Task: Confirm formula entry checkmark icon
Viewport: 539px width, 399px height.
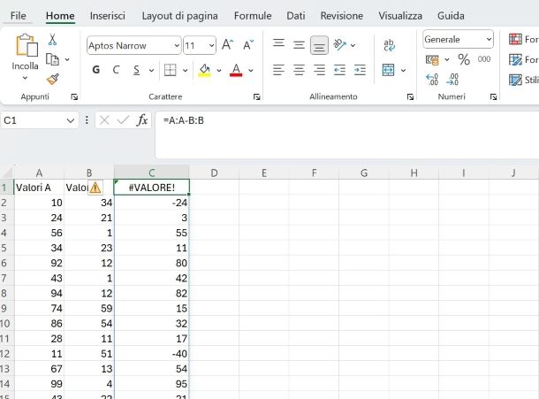Action: (x=123, y=120)
